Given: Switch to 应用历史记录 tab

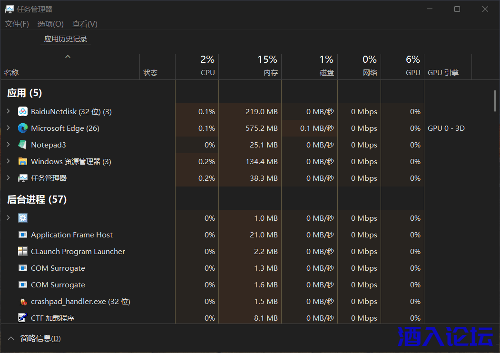Looking at the screenshot, I should pos(66,39).
